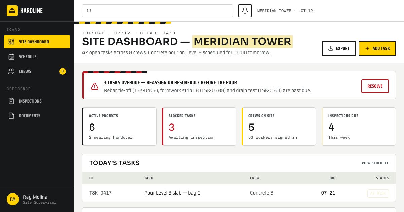Click the 'Site Supervisor' role text
Screen dimensions: 404x212
click(39, 203)
